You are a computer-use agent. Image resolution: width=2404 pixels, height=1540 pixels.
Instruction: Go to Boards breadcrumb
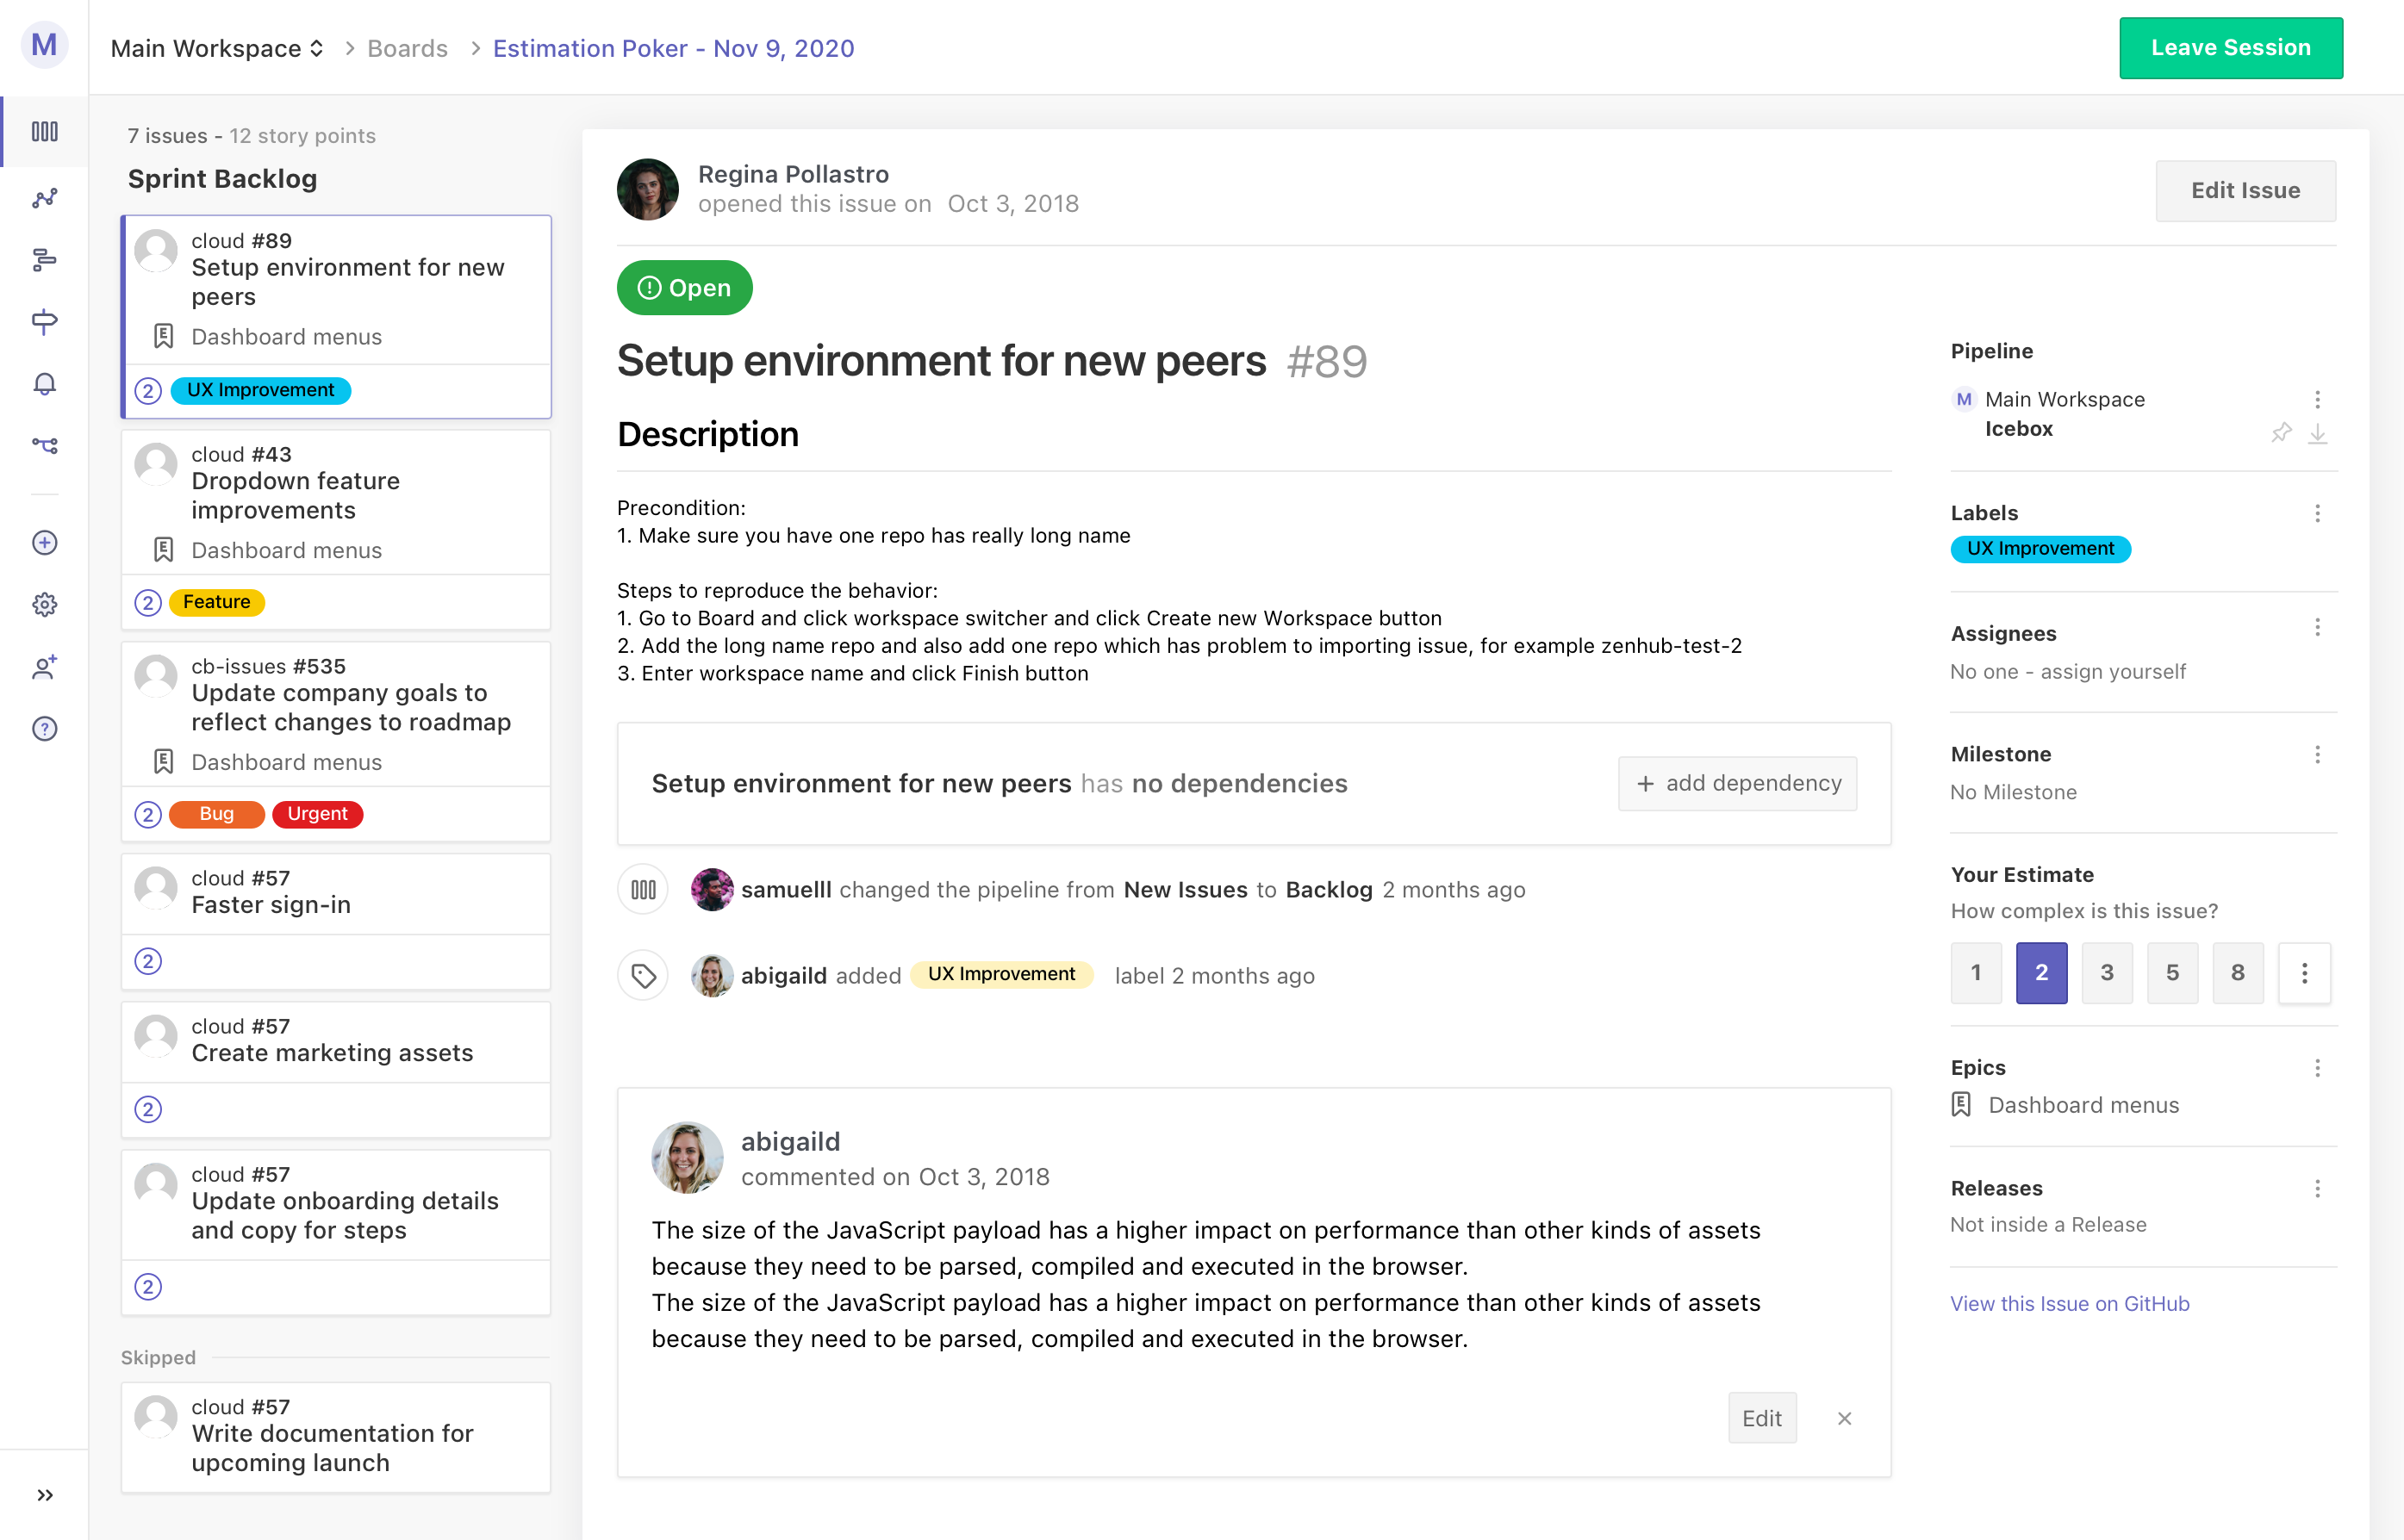408,48
